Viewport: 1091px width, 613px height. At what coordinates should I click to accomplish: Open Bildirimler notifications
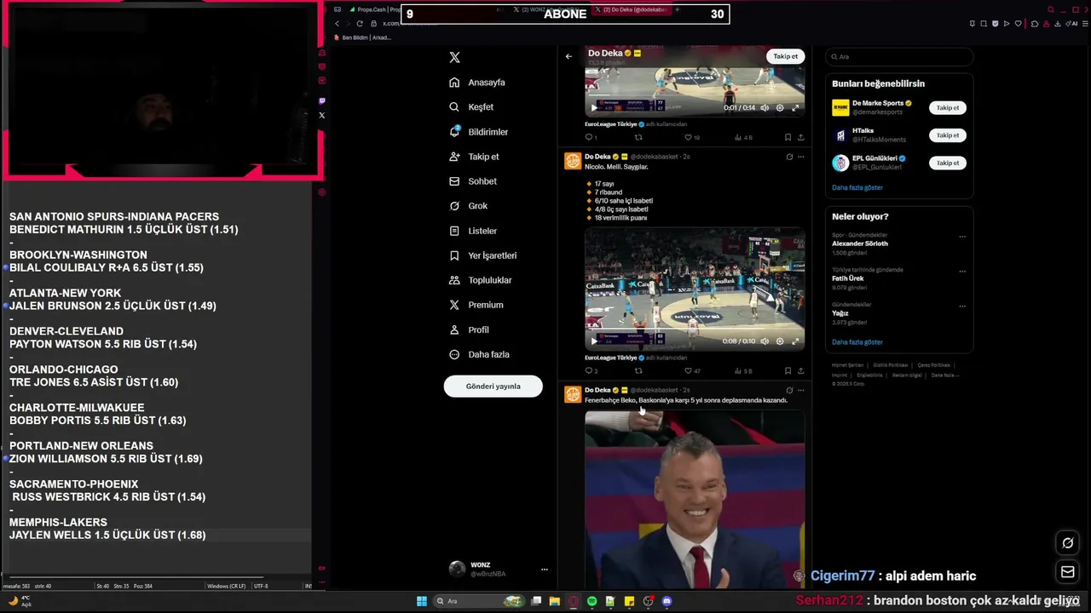click(x=478, y=132)
